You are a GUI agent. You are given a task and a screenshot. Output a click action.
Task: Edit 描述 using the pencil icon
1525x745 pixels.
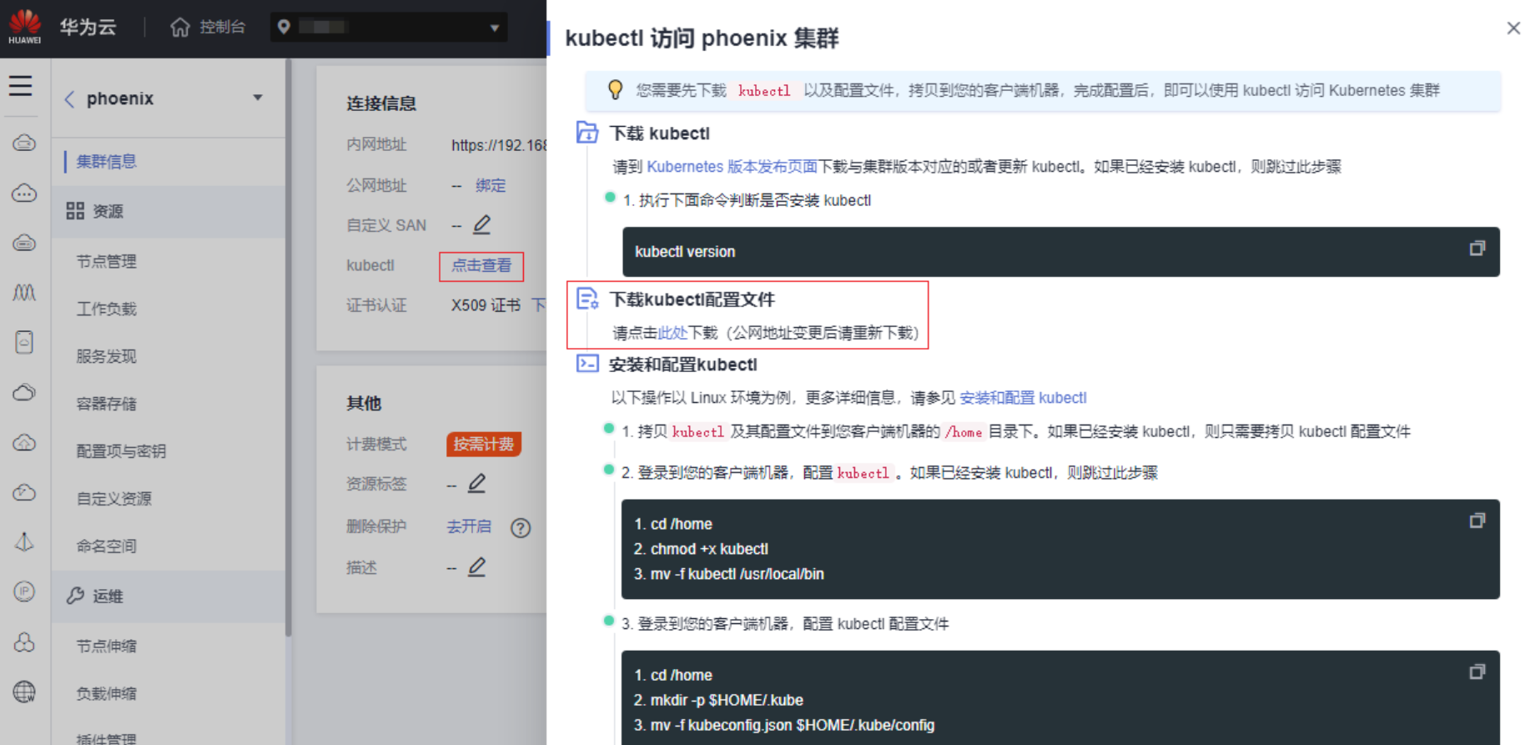[477, 566]
